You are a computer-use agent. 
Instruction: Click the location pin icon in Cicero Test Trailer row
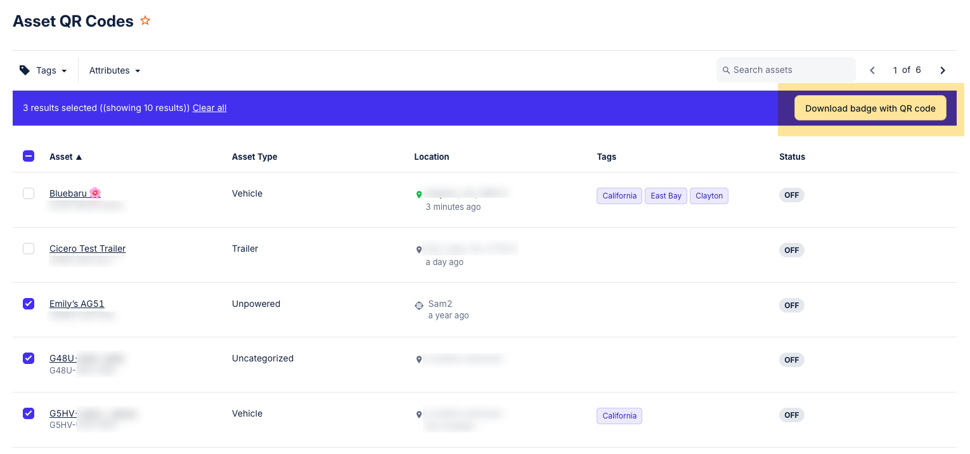click(x=418, y=250)
